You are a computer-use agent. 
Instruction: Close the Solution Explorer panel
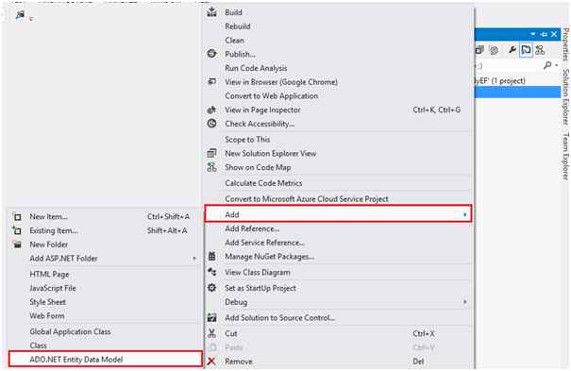pyautogui.click(x=554, y=34)
